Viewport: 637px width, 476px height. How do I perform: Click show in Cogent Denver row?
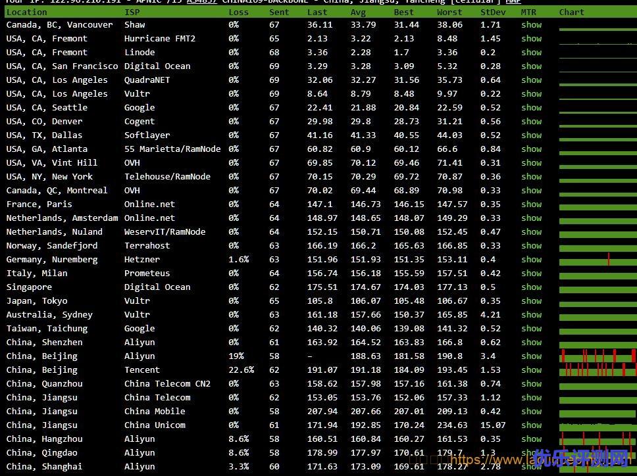click(531, 122)
